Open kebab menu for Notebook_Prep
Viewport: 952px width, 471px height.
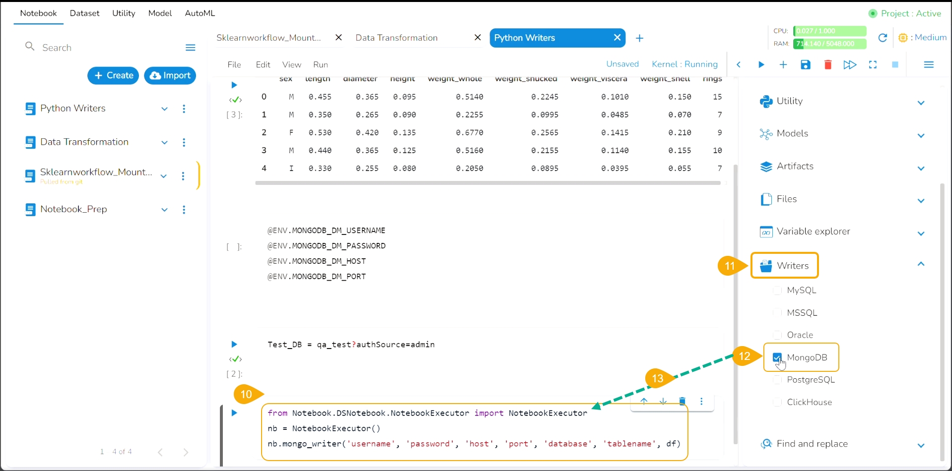[184, 210]
